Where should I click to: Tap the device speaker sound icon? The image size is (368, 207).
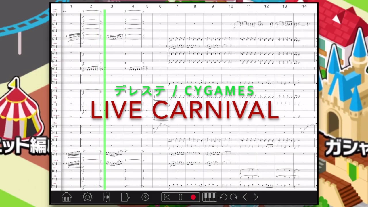106,197
